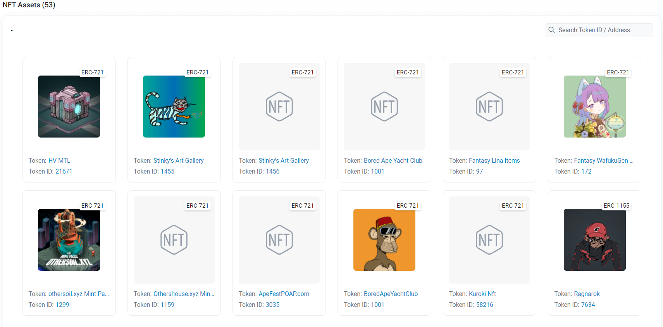Click ERC-721 badge on Kuroki Nft card
The width and height of the screenshot is (663, 327).
click(513, 206)
